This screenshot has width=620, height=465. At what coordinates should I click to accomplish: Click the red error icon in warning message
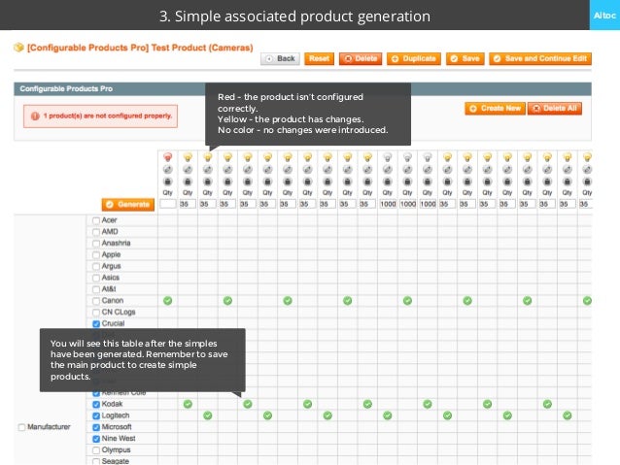[x=35, y=116]
